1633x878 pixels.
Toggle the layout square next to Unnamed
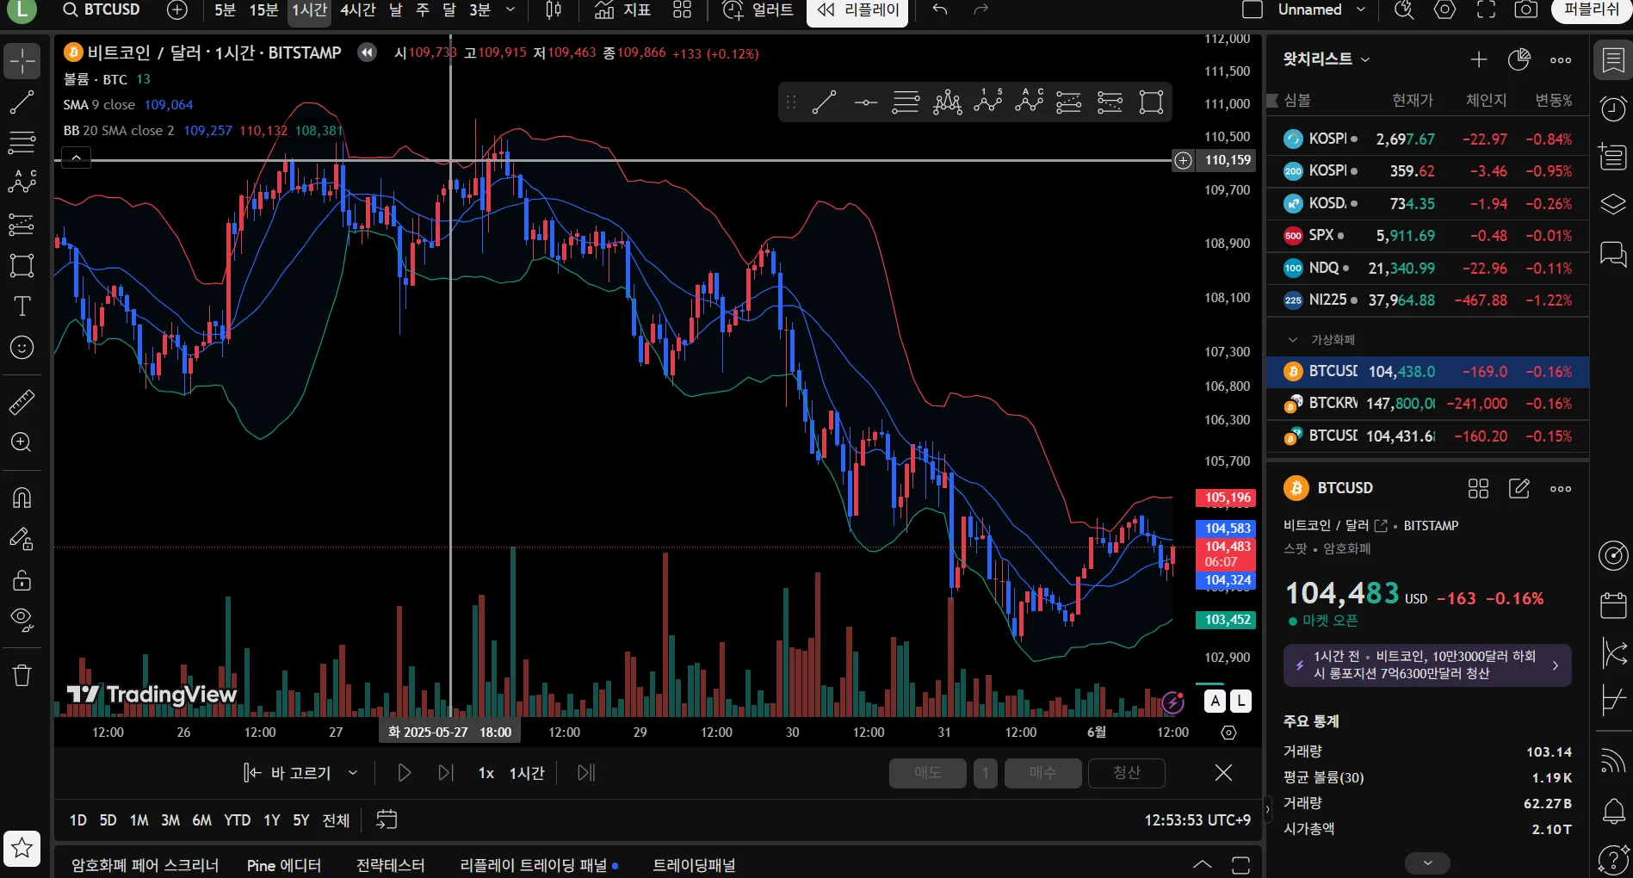click(1253, 10)
